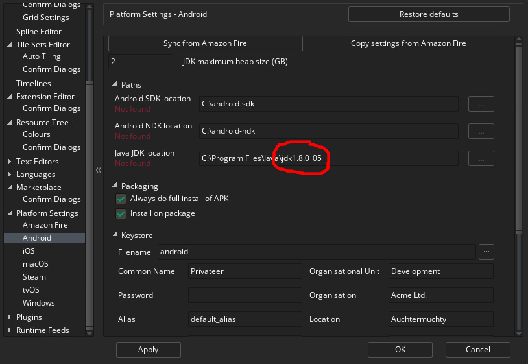Viewport: 528px width, 364px height.
Task: Select Auto Tiling tree item
Action: coord(42,56)
